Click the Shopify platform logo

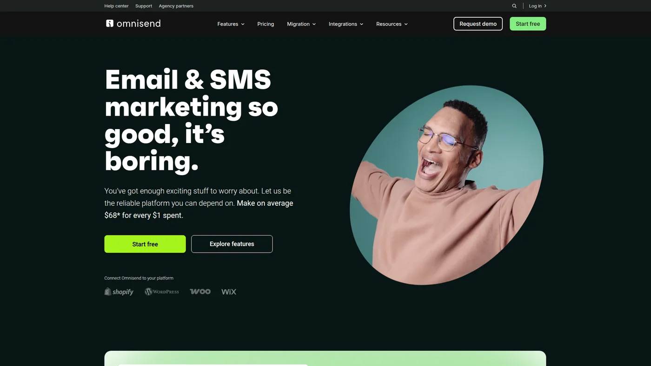(119, 292)
